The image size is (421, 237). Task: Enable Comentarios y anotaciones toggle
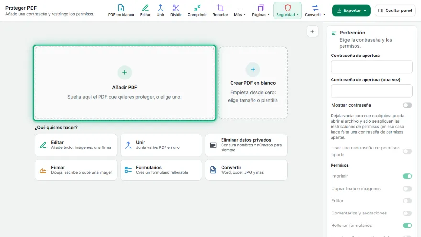click(407, 213)
